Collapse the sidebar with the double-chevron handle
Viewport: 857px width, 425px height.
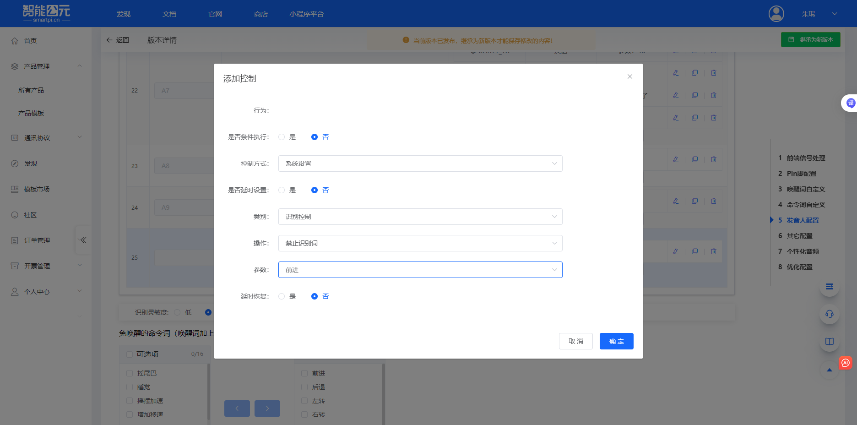coord(83,240)
